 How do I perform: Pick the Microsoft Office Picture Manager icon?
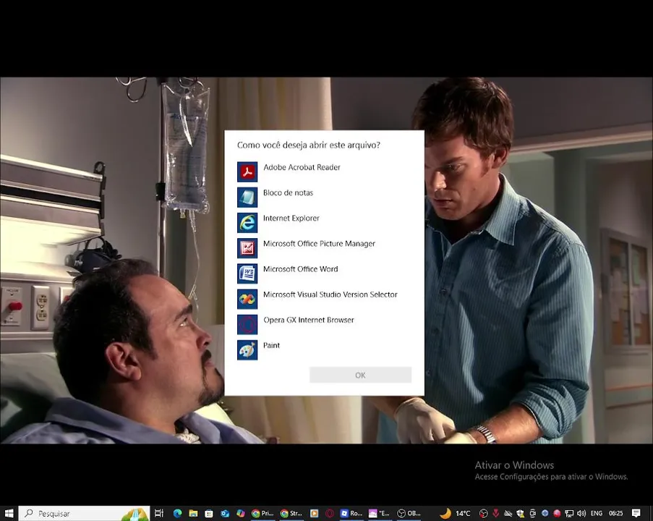point(247,248)
